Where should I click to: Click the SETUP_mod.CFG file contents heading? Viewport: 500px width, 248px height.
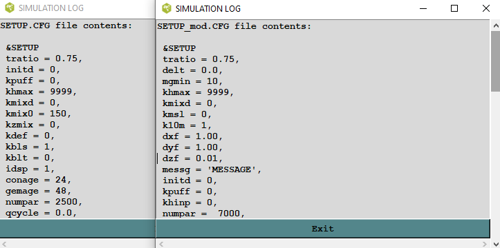234,26
